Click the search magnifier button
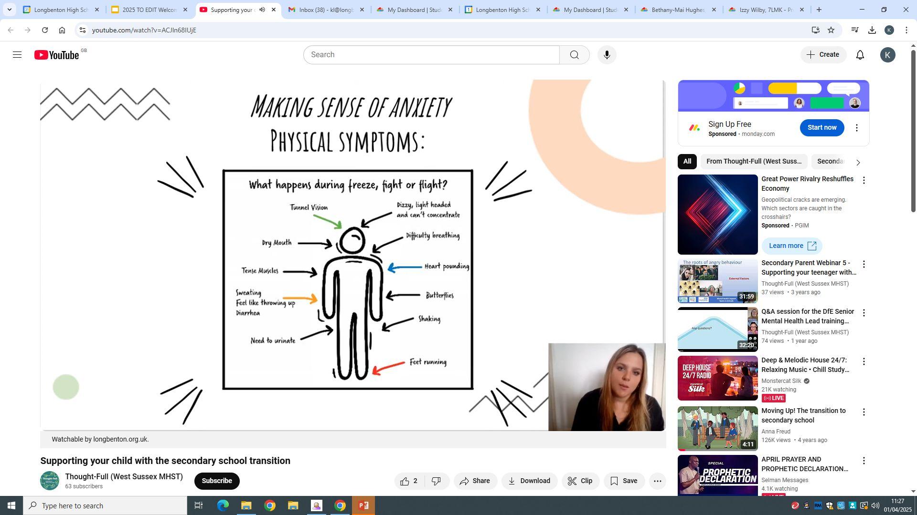The width and height of the screenshot is (917, 515). (574, 55)
